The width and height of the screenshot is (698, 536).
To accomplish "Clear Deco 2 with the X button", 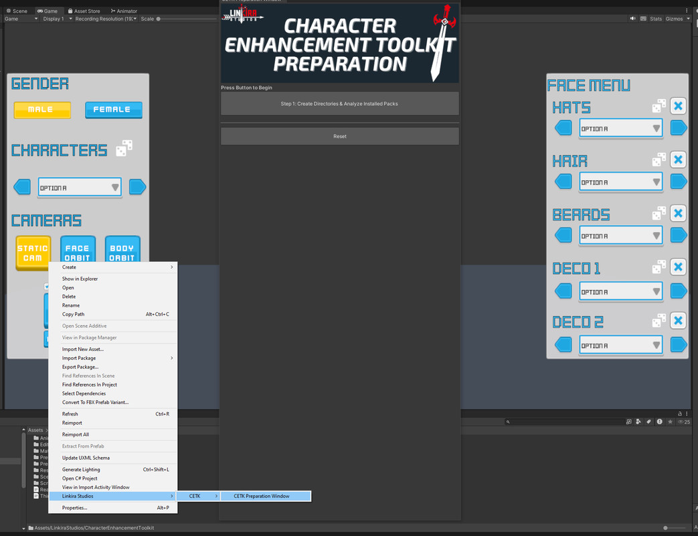I will (678, 320).
